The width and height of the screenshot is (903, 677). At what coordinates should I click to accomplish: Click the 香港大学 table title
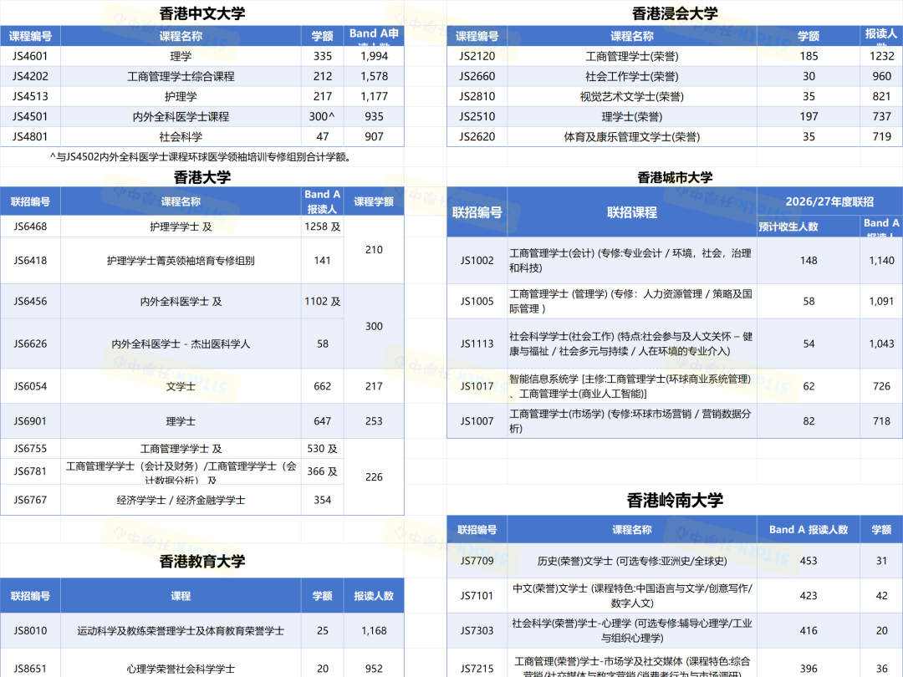[x=202, y=177]
